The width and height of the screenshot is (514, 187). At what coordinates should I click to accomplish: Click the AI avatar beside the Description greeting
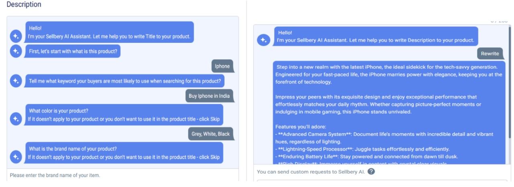263,40
